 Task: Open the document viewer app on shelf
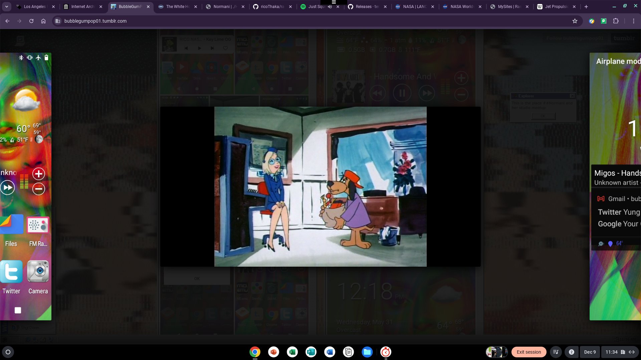[349, 352]
